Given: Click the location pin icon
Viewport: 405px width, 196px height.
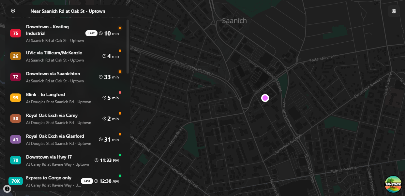Looking at the screenshot, I should click(13, 11).
